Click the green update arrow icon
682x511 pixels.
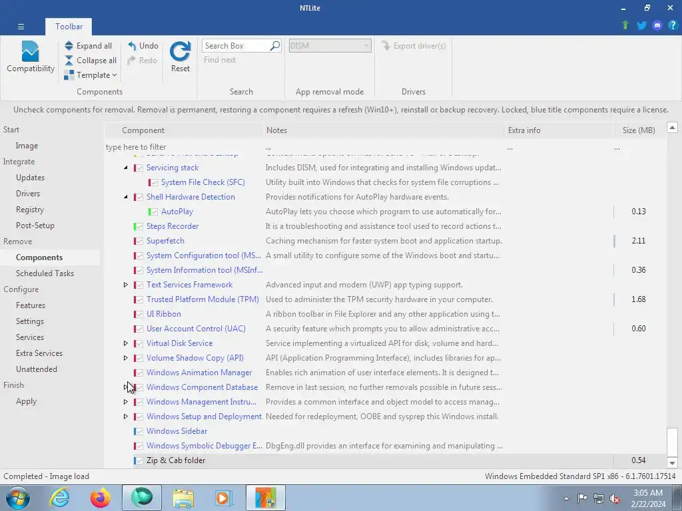(625, 25)
